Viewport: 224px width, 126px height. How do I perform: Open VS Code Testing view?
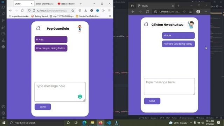[3, 40]
